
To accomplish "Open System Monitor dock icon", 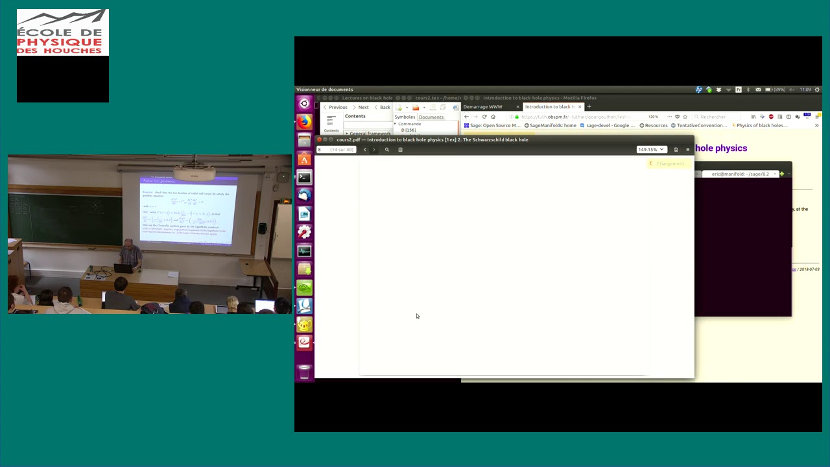I will point(304,250).
